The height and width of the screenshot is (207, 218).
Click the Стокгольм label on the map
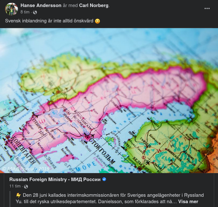(x=102, y=149)
